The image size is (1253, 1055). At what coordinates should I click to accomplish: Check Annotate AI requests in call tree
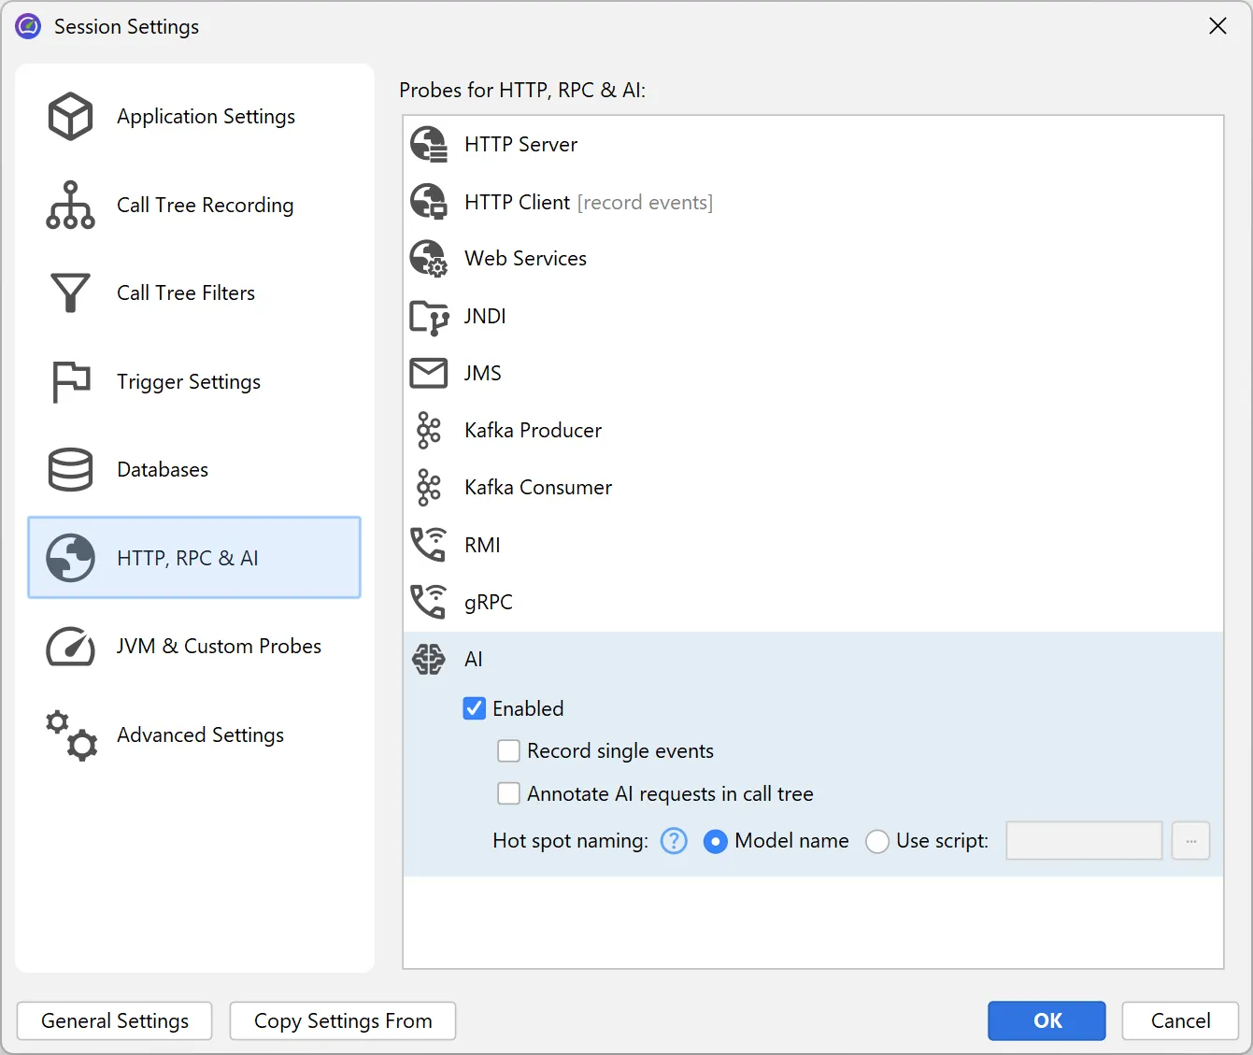pos(508,793)
